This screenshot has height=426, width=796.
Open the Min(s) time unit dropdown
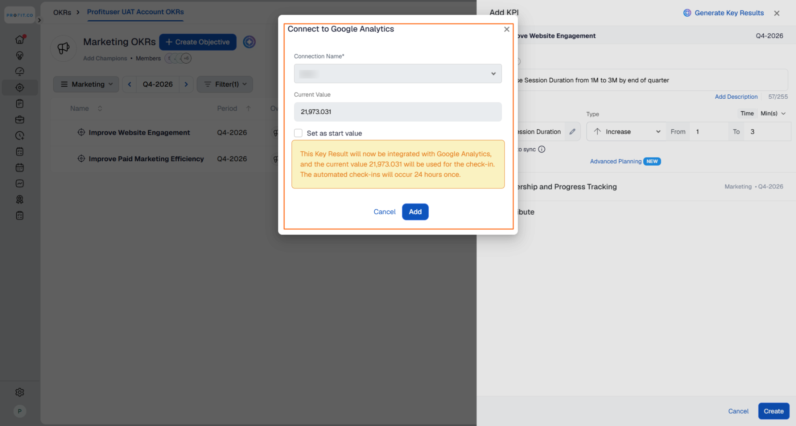773,113
